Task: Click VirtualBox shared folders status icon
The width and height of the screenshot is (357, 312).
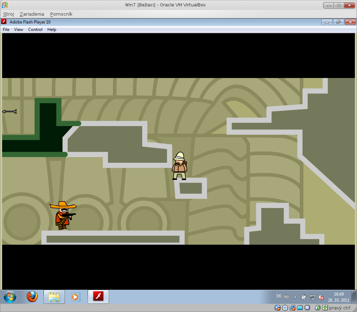Action: (x=300, y=308)
